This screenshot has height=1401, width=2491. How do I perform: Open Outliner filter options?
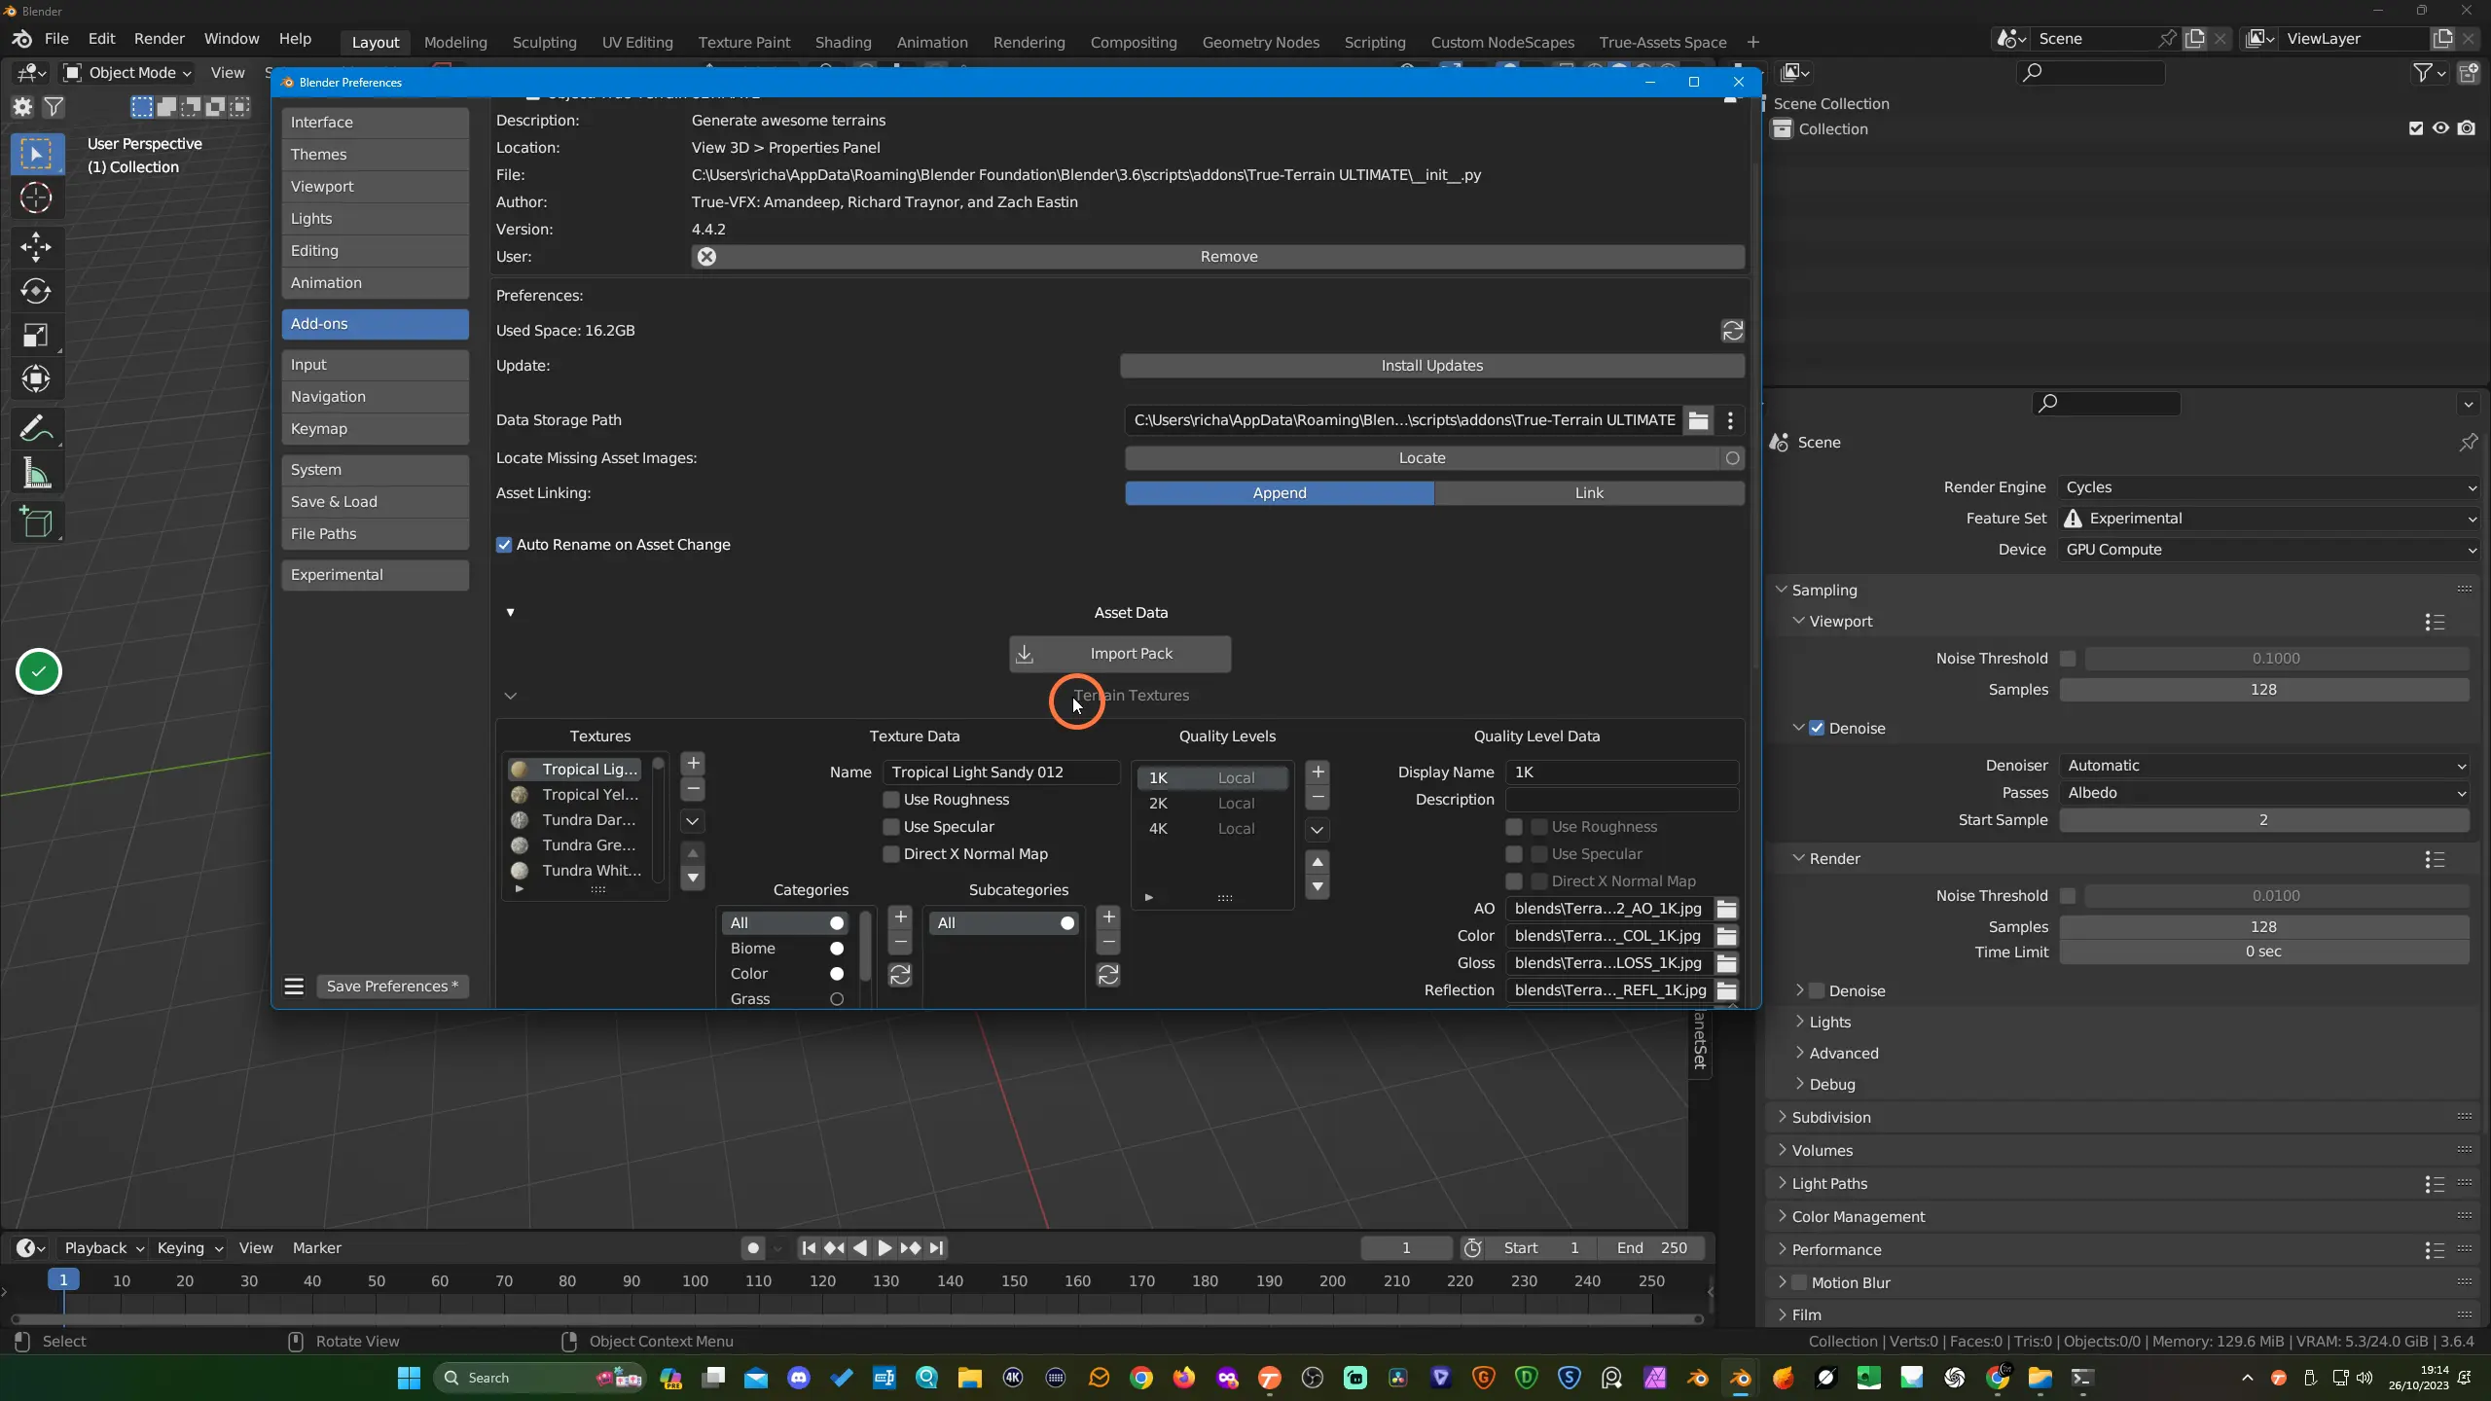[x=2430, y=73]
